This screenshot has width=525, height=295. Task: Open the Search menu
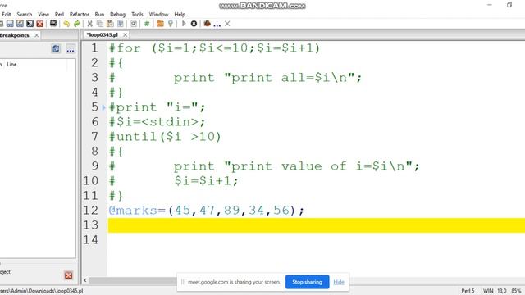click(25, 15)
